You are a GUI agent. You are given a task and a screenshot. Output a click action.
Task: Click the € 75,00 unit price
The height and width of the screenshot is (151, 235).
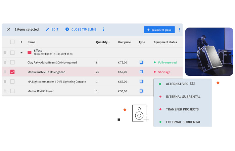click(x=123, y=62)
